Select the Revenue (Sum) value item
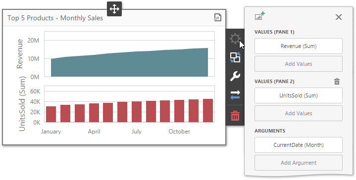 click(x=299, y=46)
